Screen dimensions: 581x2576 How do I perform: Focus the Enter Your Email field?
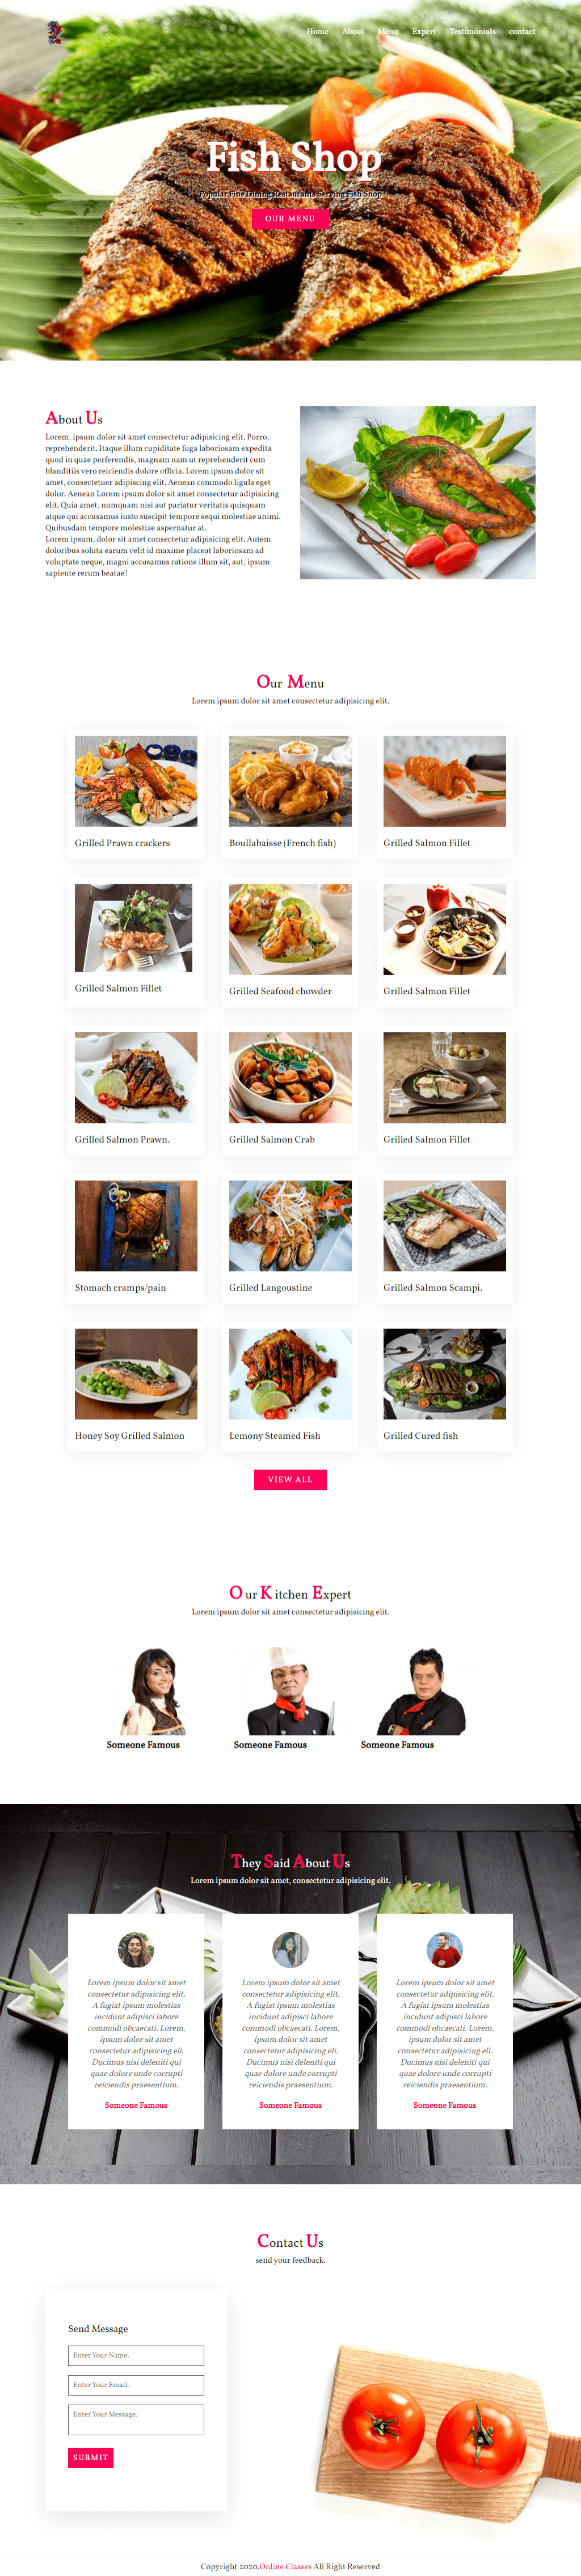136,2385
